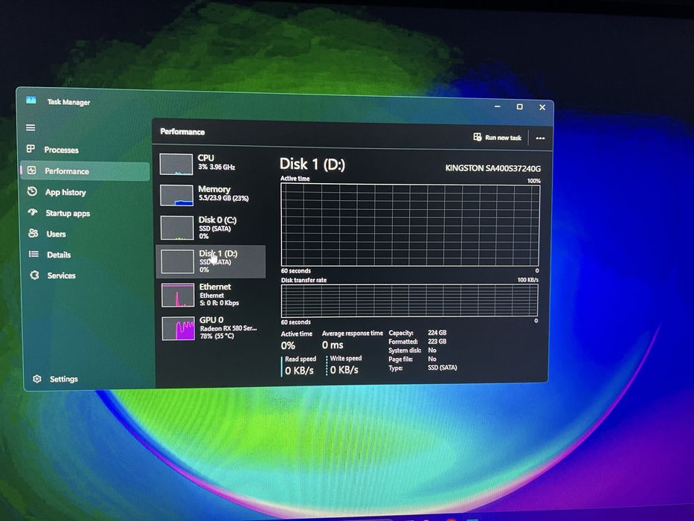The width and height of the screenshot is (694, 521).
Task: Click the Capacity 224 GB value
Action: tap(437, 333)
